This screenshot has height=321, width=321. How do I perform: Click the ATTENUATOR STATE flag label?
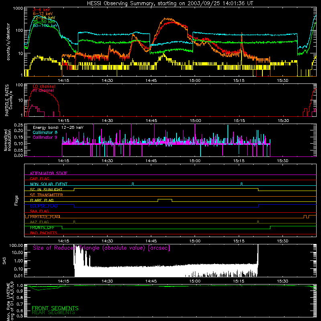tap(49, 173)
